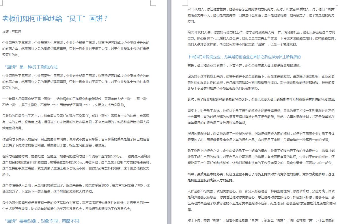The width and height of the screenshot is (338, 224).
Task: Place cursor in paragraph starting 在给与期望的时候
Action: coord(76,165)
